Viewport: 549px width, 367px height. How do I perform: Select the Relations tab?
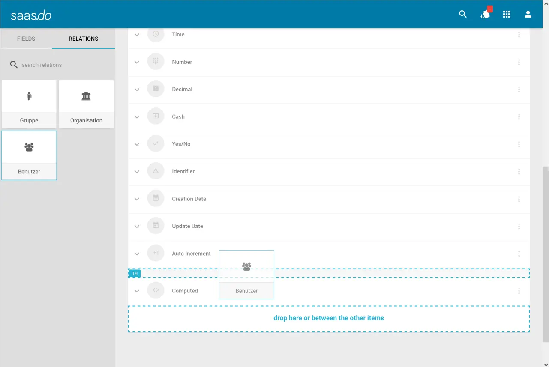(83, 39)
